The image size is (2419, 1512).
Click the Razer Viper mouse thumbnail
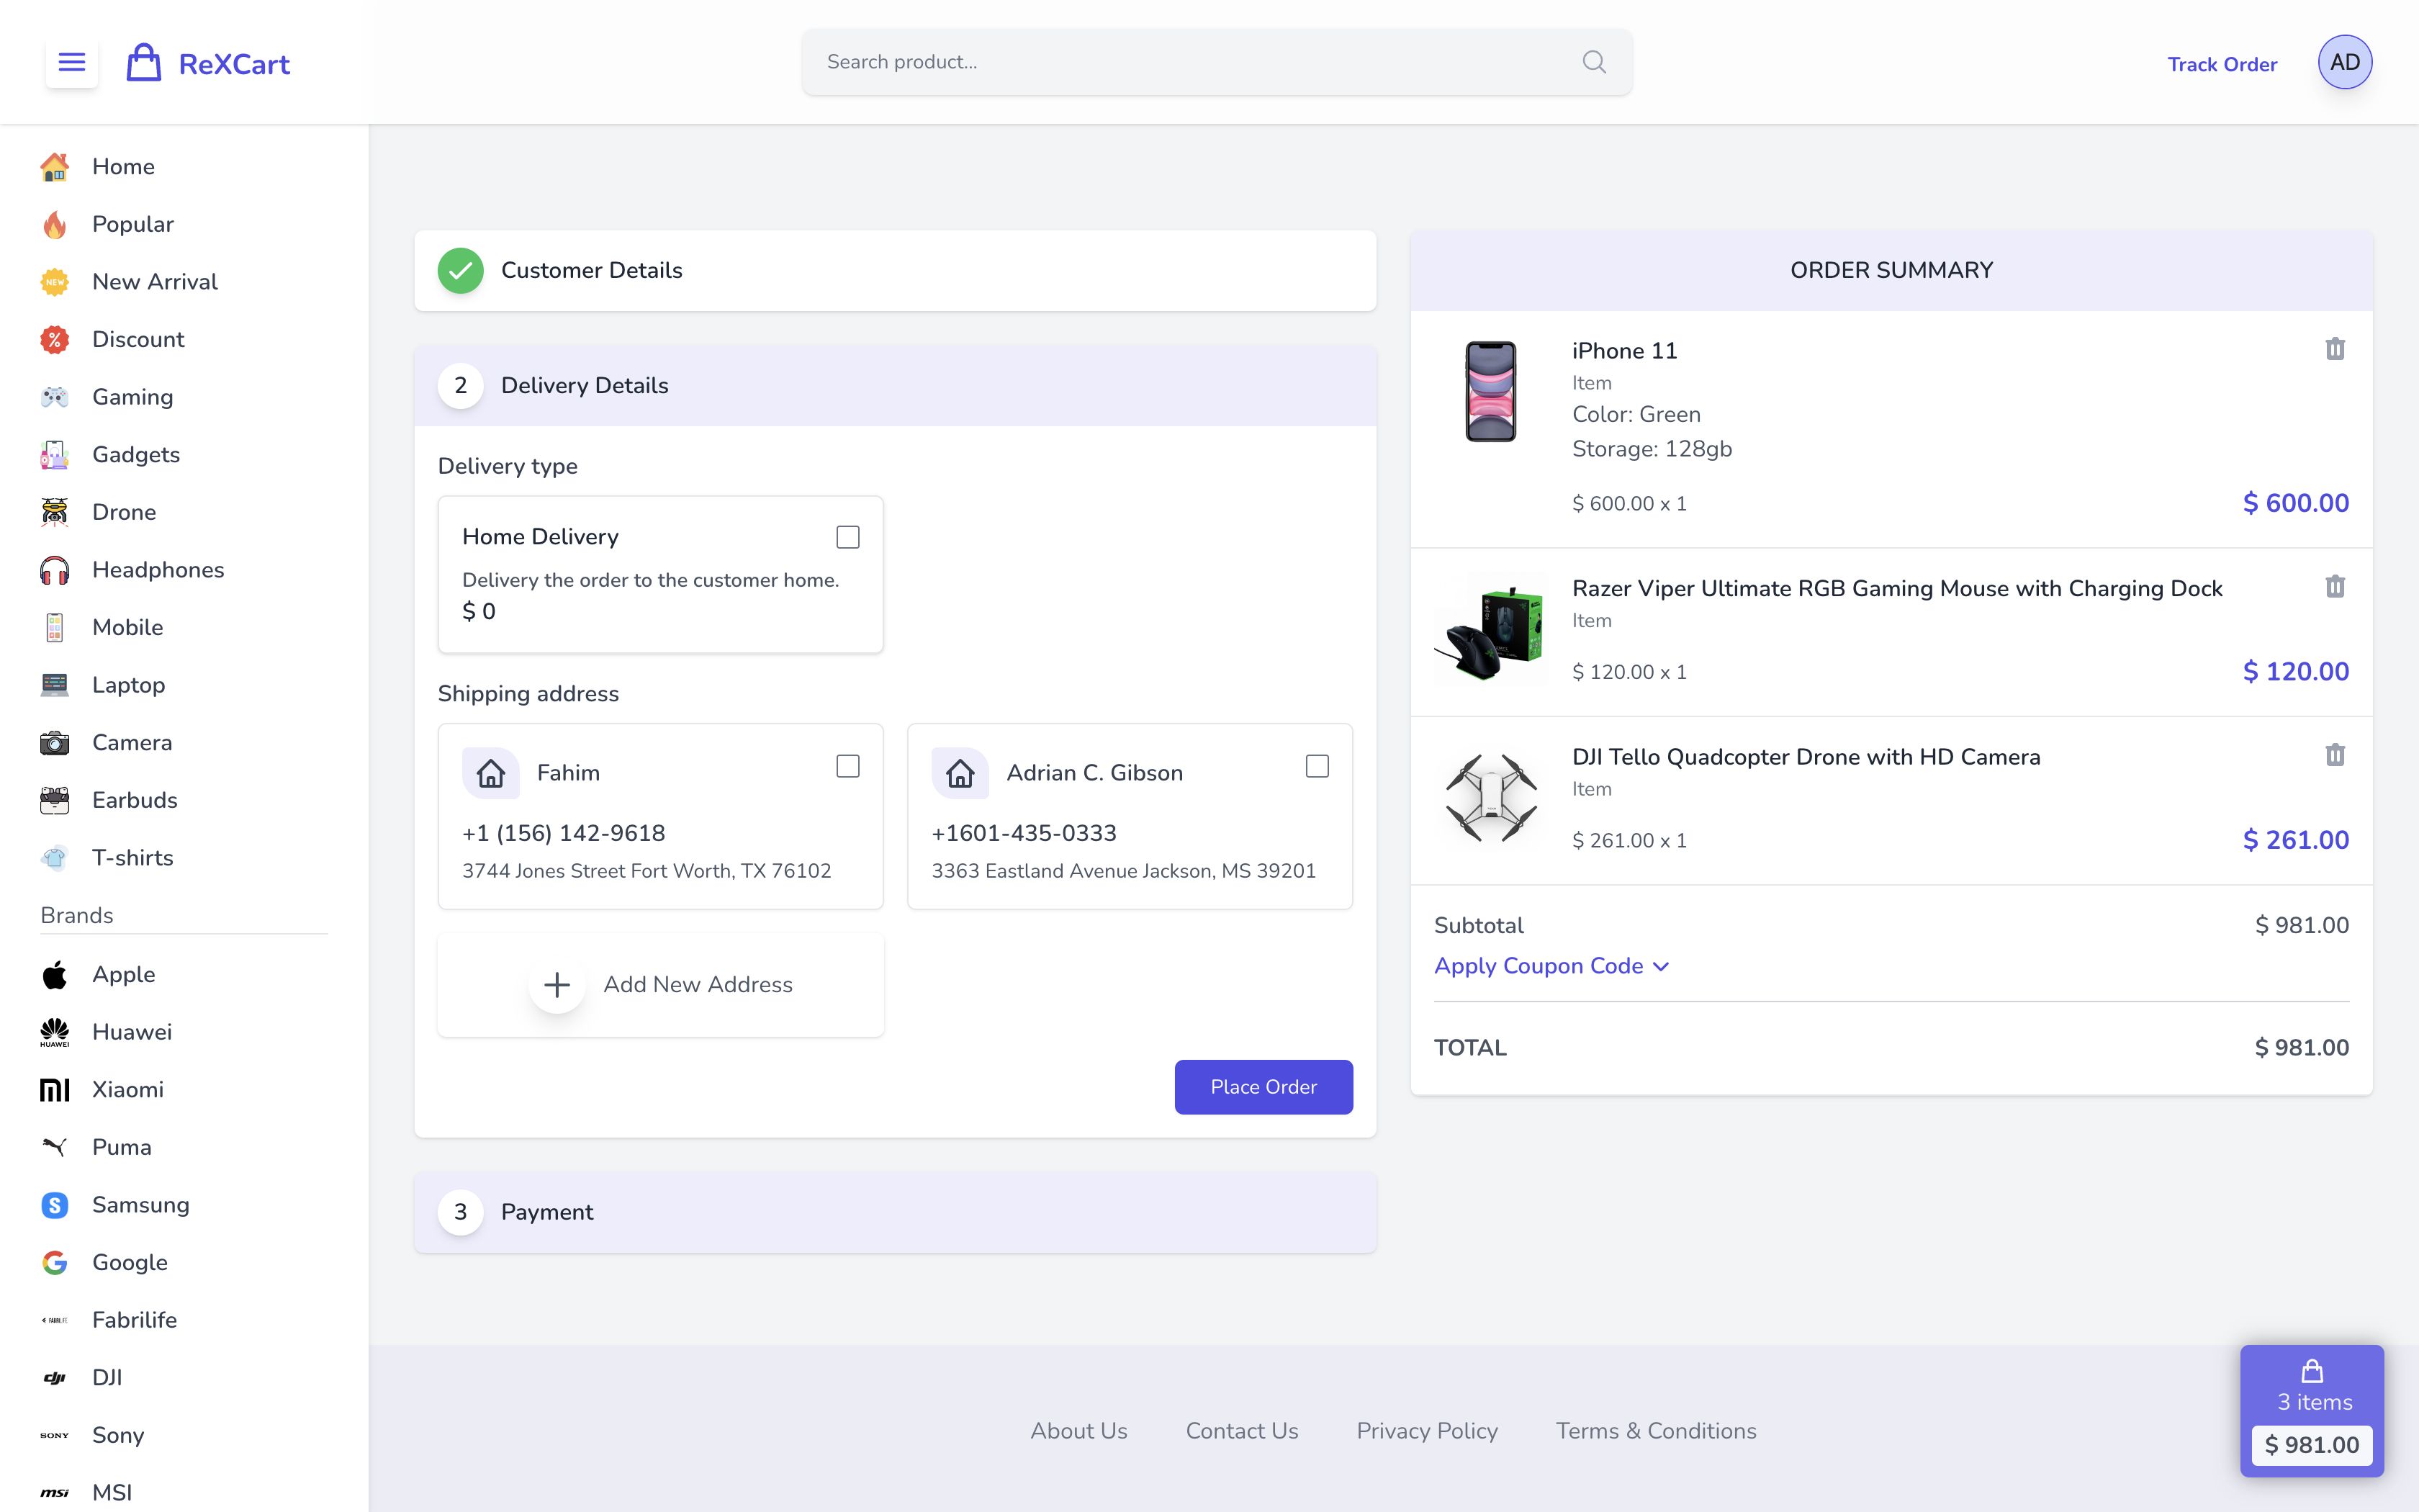(x=1490, y=629)
